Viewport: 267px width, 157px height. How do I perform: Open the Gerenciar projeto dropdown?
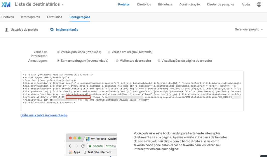249,29
